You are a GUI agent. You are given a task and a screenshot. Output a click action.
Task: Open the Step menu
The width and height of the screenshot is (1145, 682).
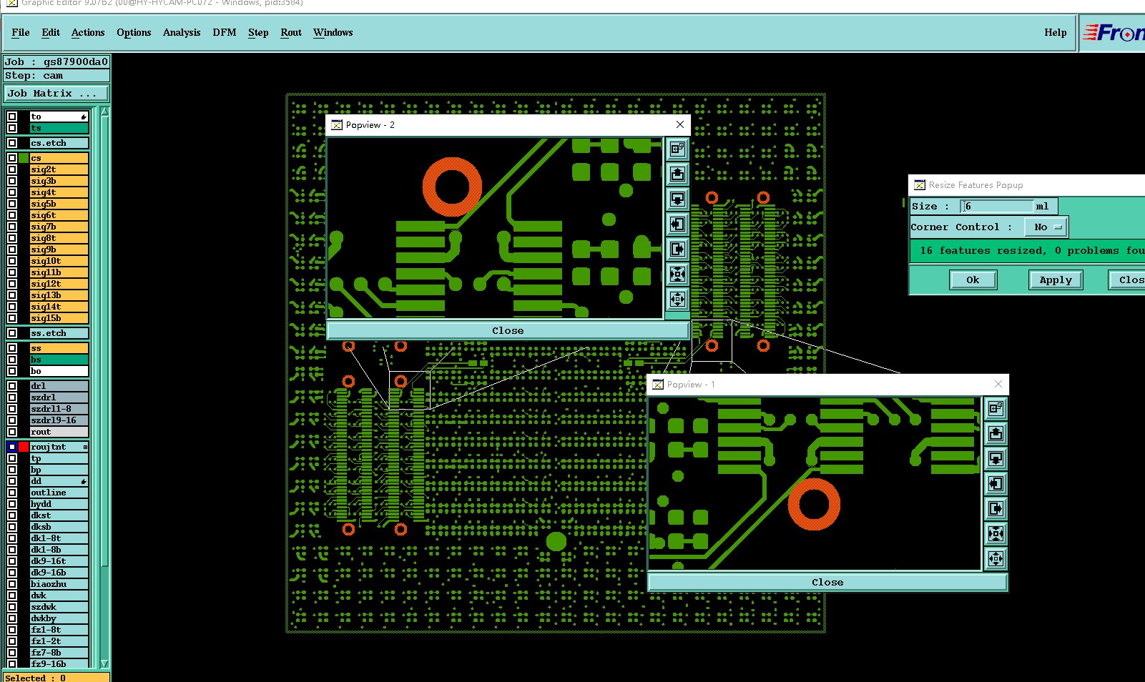(x=258, y=33)
